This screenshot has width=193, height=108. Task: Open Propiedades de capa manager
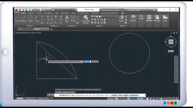click(x=86, y=19)
